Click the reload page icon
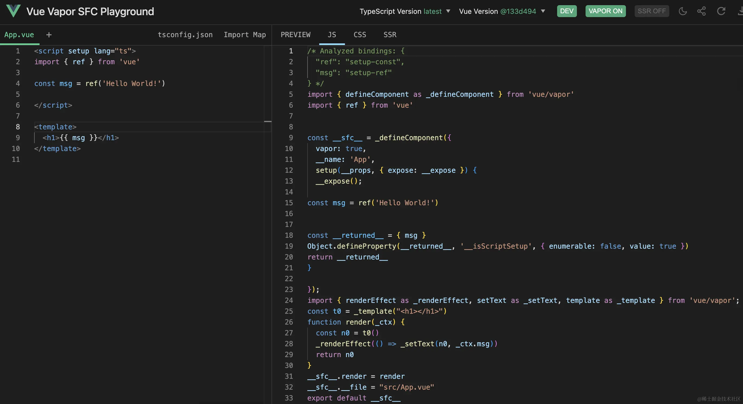The width and height of the screenshot is (743, 404). [x=721, y=11]
